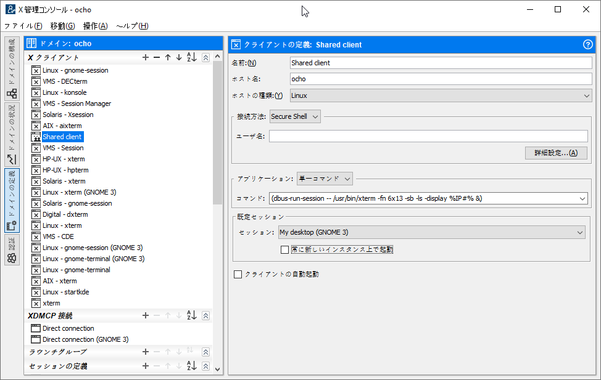
Task: Click the add (+) icon in ラウンチグループ header
Action: pyautogui.click(x=146, y=352)
